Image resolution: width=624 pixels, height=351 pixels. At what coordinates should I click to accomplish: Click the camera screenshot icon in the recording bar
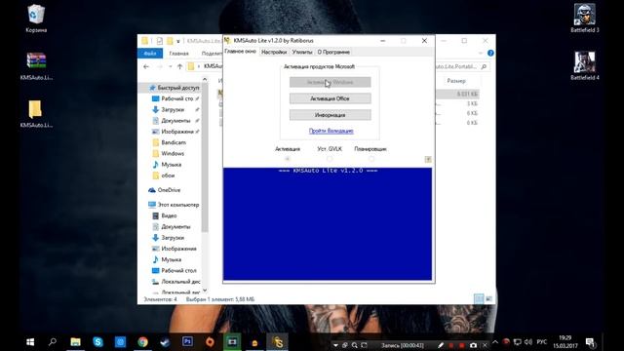click(x=473, y=345)
